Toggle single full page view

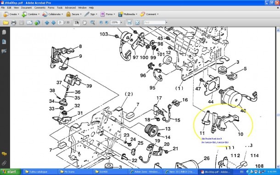[x=137, y=23]
